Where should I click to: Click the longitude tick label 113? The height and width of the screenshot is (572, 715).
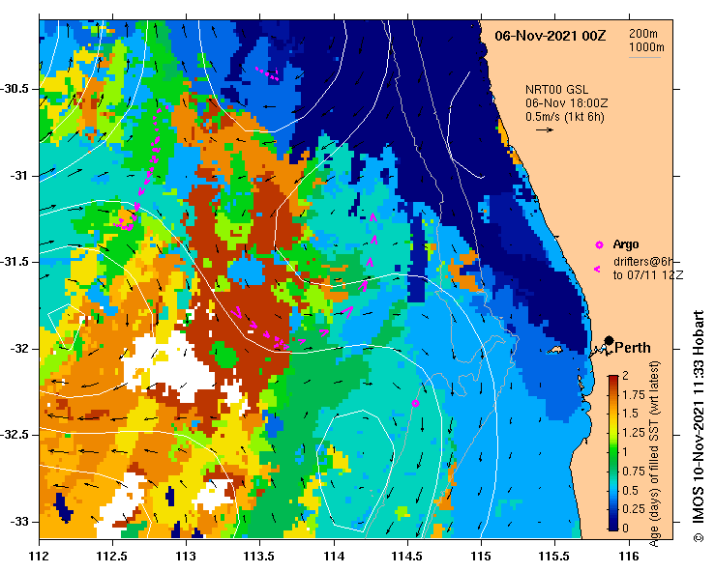tap(186, 557)
